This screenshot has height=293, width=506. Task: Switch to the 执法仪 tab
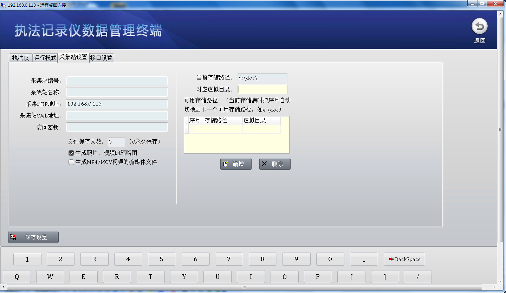(x=20, y=58)
